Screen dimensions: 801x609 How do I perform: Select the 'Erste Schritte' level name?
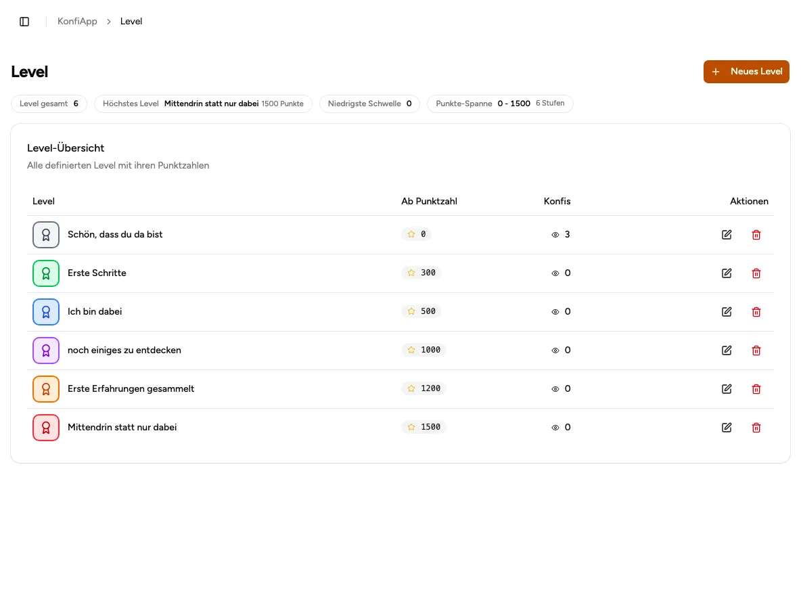(x=97, y=273)
